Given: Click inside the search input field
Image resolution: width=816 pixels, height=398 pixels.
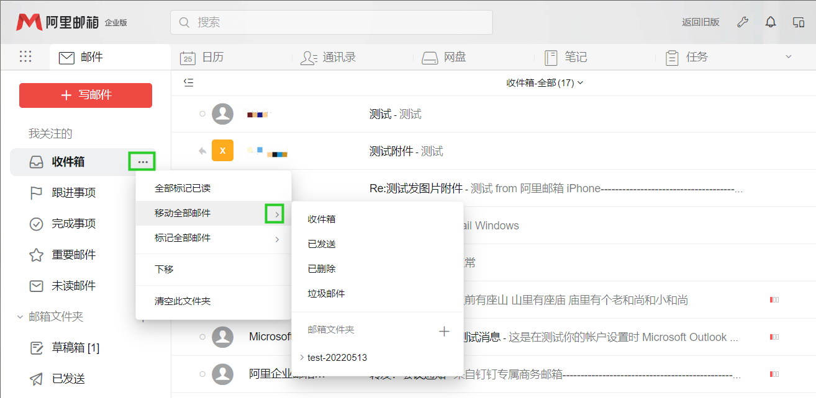Looking at the screenshot, I should [331, 22].
